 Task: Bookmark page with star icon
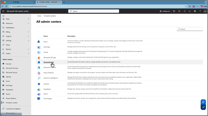click(186, 6)
